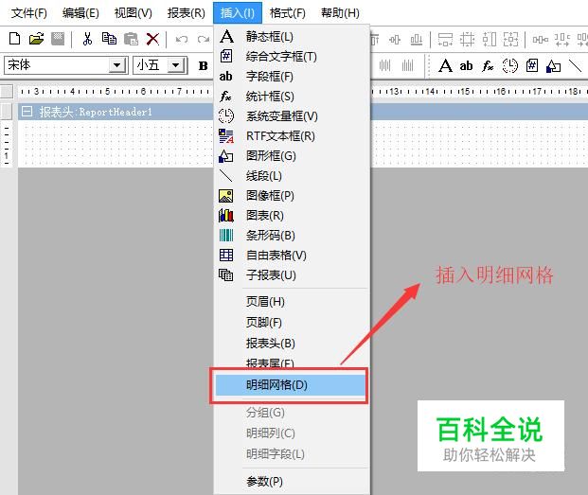This screenshot has height=495, width=588.
Task: Open the 编辑(E) menu
Action: [80, 13]
